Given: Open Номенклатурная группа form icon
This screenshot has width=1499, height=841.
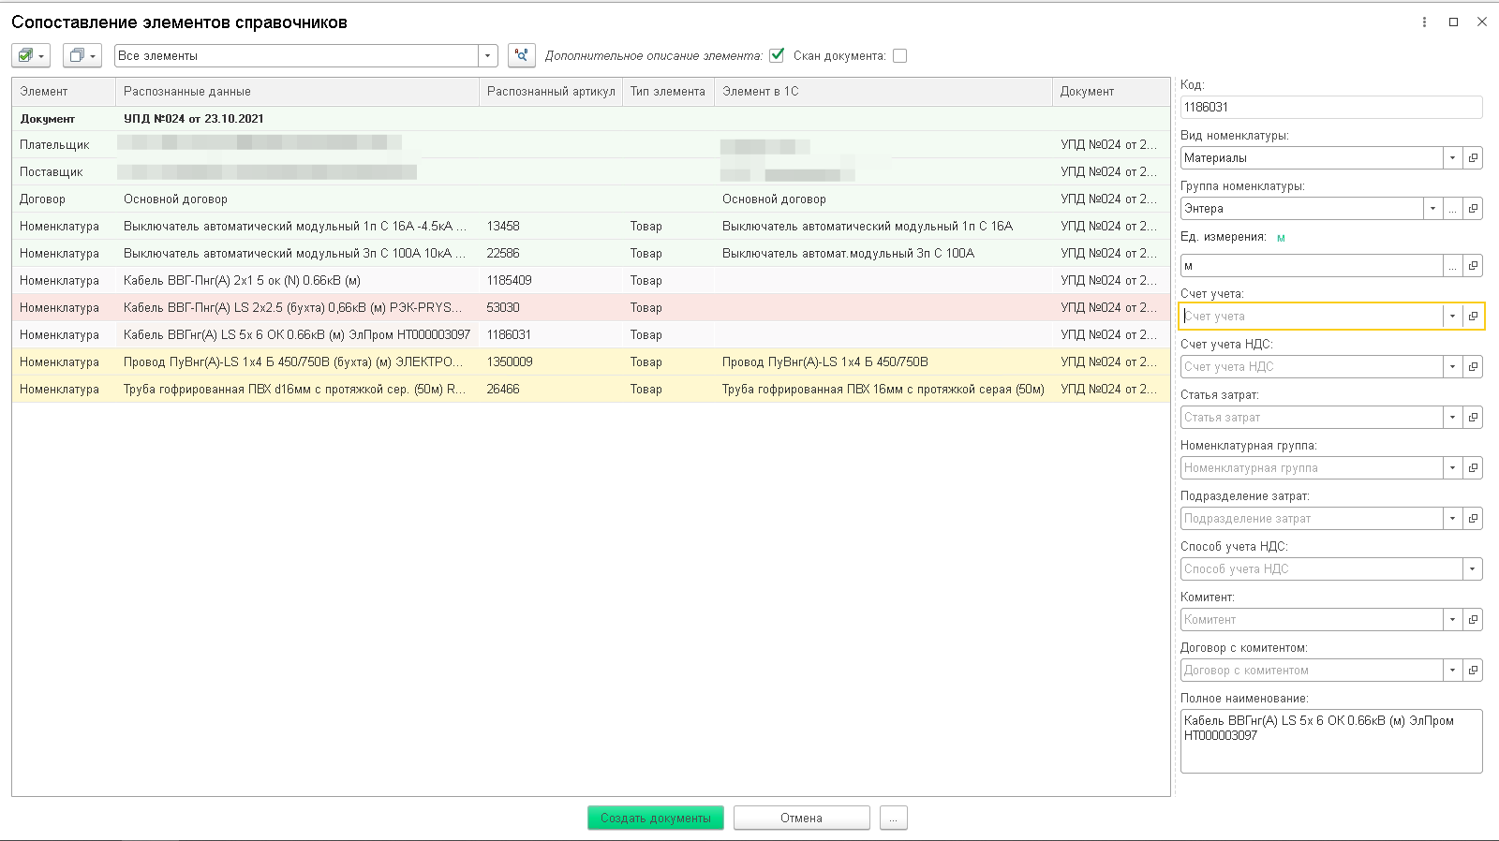Looking at the screenshot, I should pos(1473,468).
